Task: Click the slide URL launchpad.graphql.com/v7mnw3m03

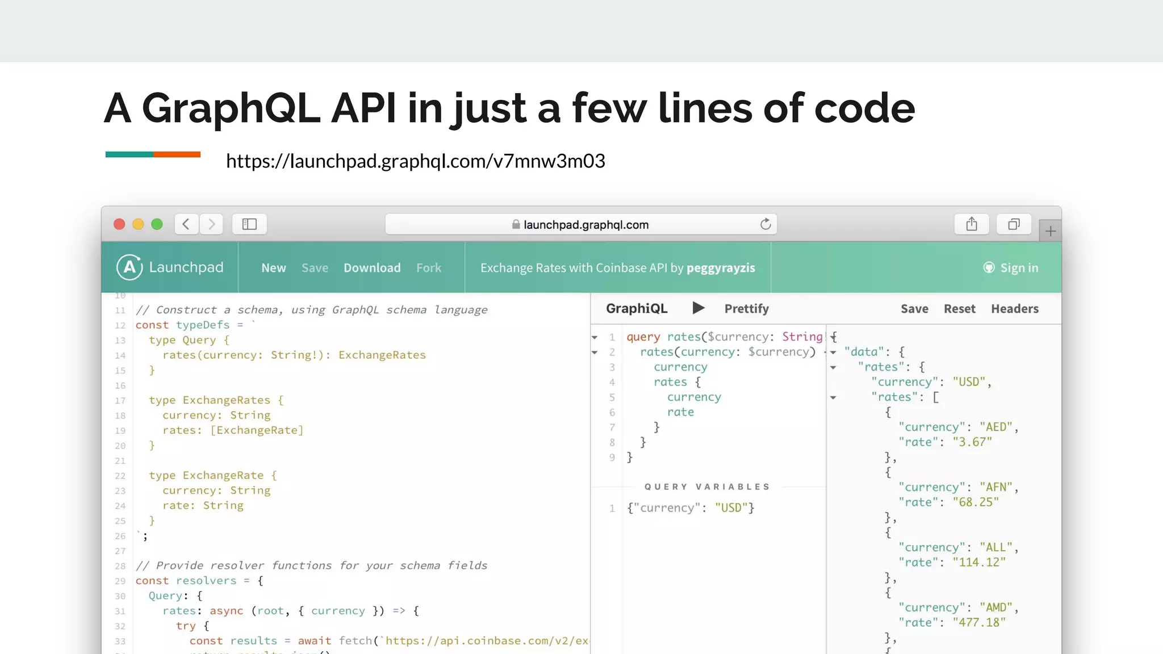Action: pyautogui.click(x=416, y=161)
